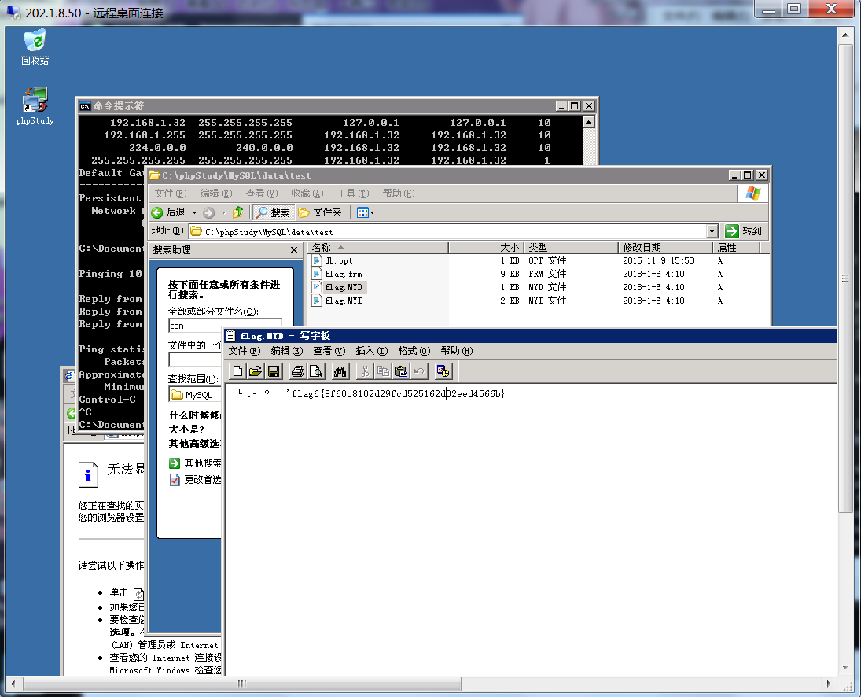The image size is (861, 697).
Task: Sort by Date Modified (修改日期) column header
Action: [x=665, y=248]
